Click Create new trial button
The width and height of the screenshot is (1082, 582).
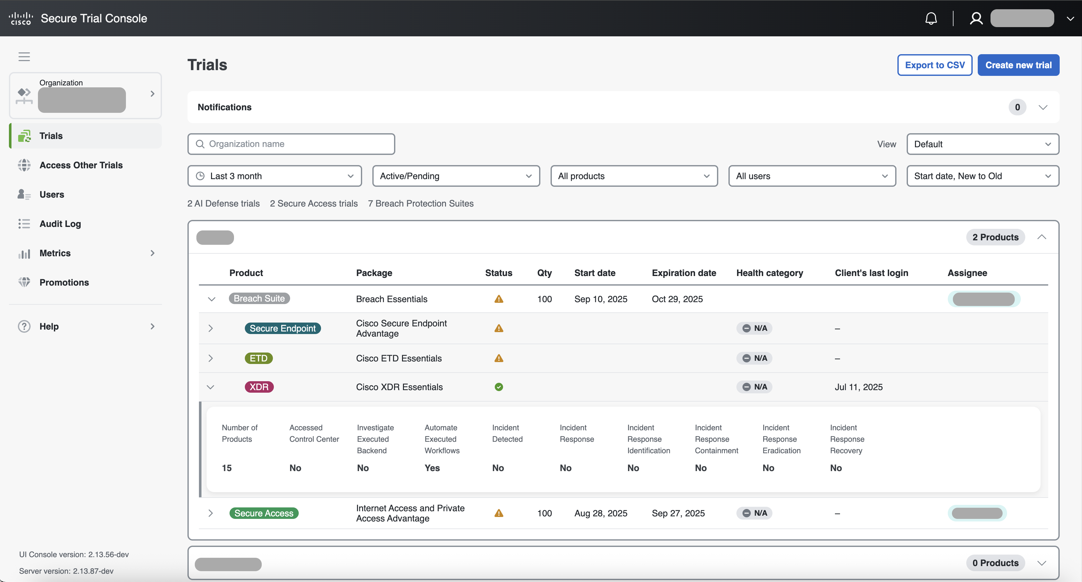click(1018, 65)
